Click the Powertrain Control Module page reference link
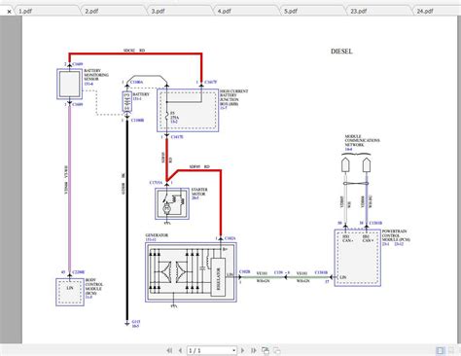461x356 pixels. pos(386,244)
